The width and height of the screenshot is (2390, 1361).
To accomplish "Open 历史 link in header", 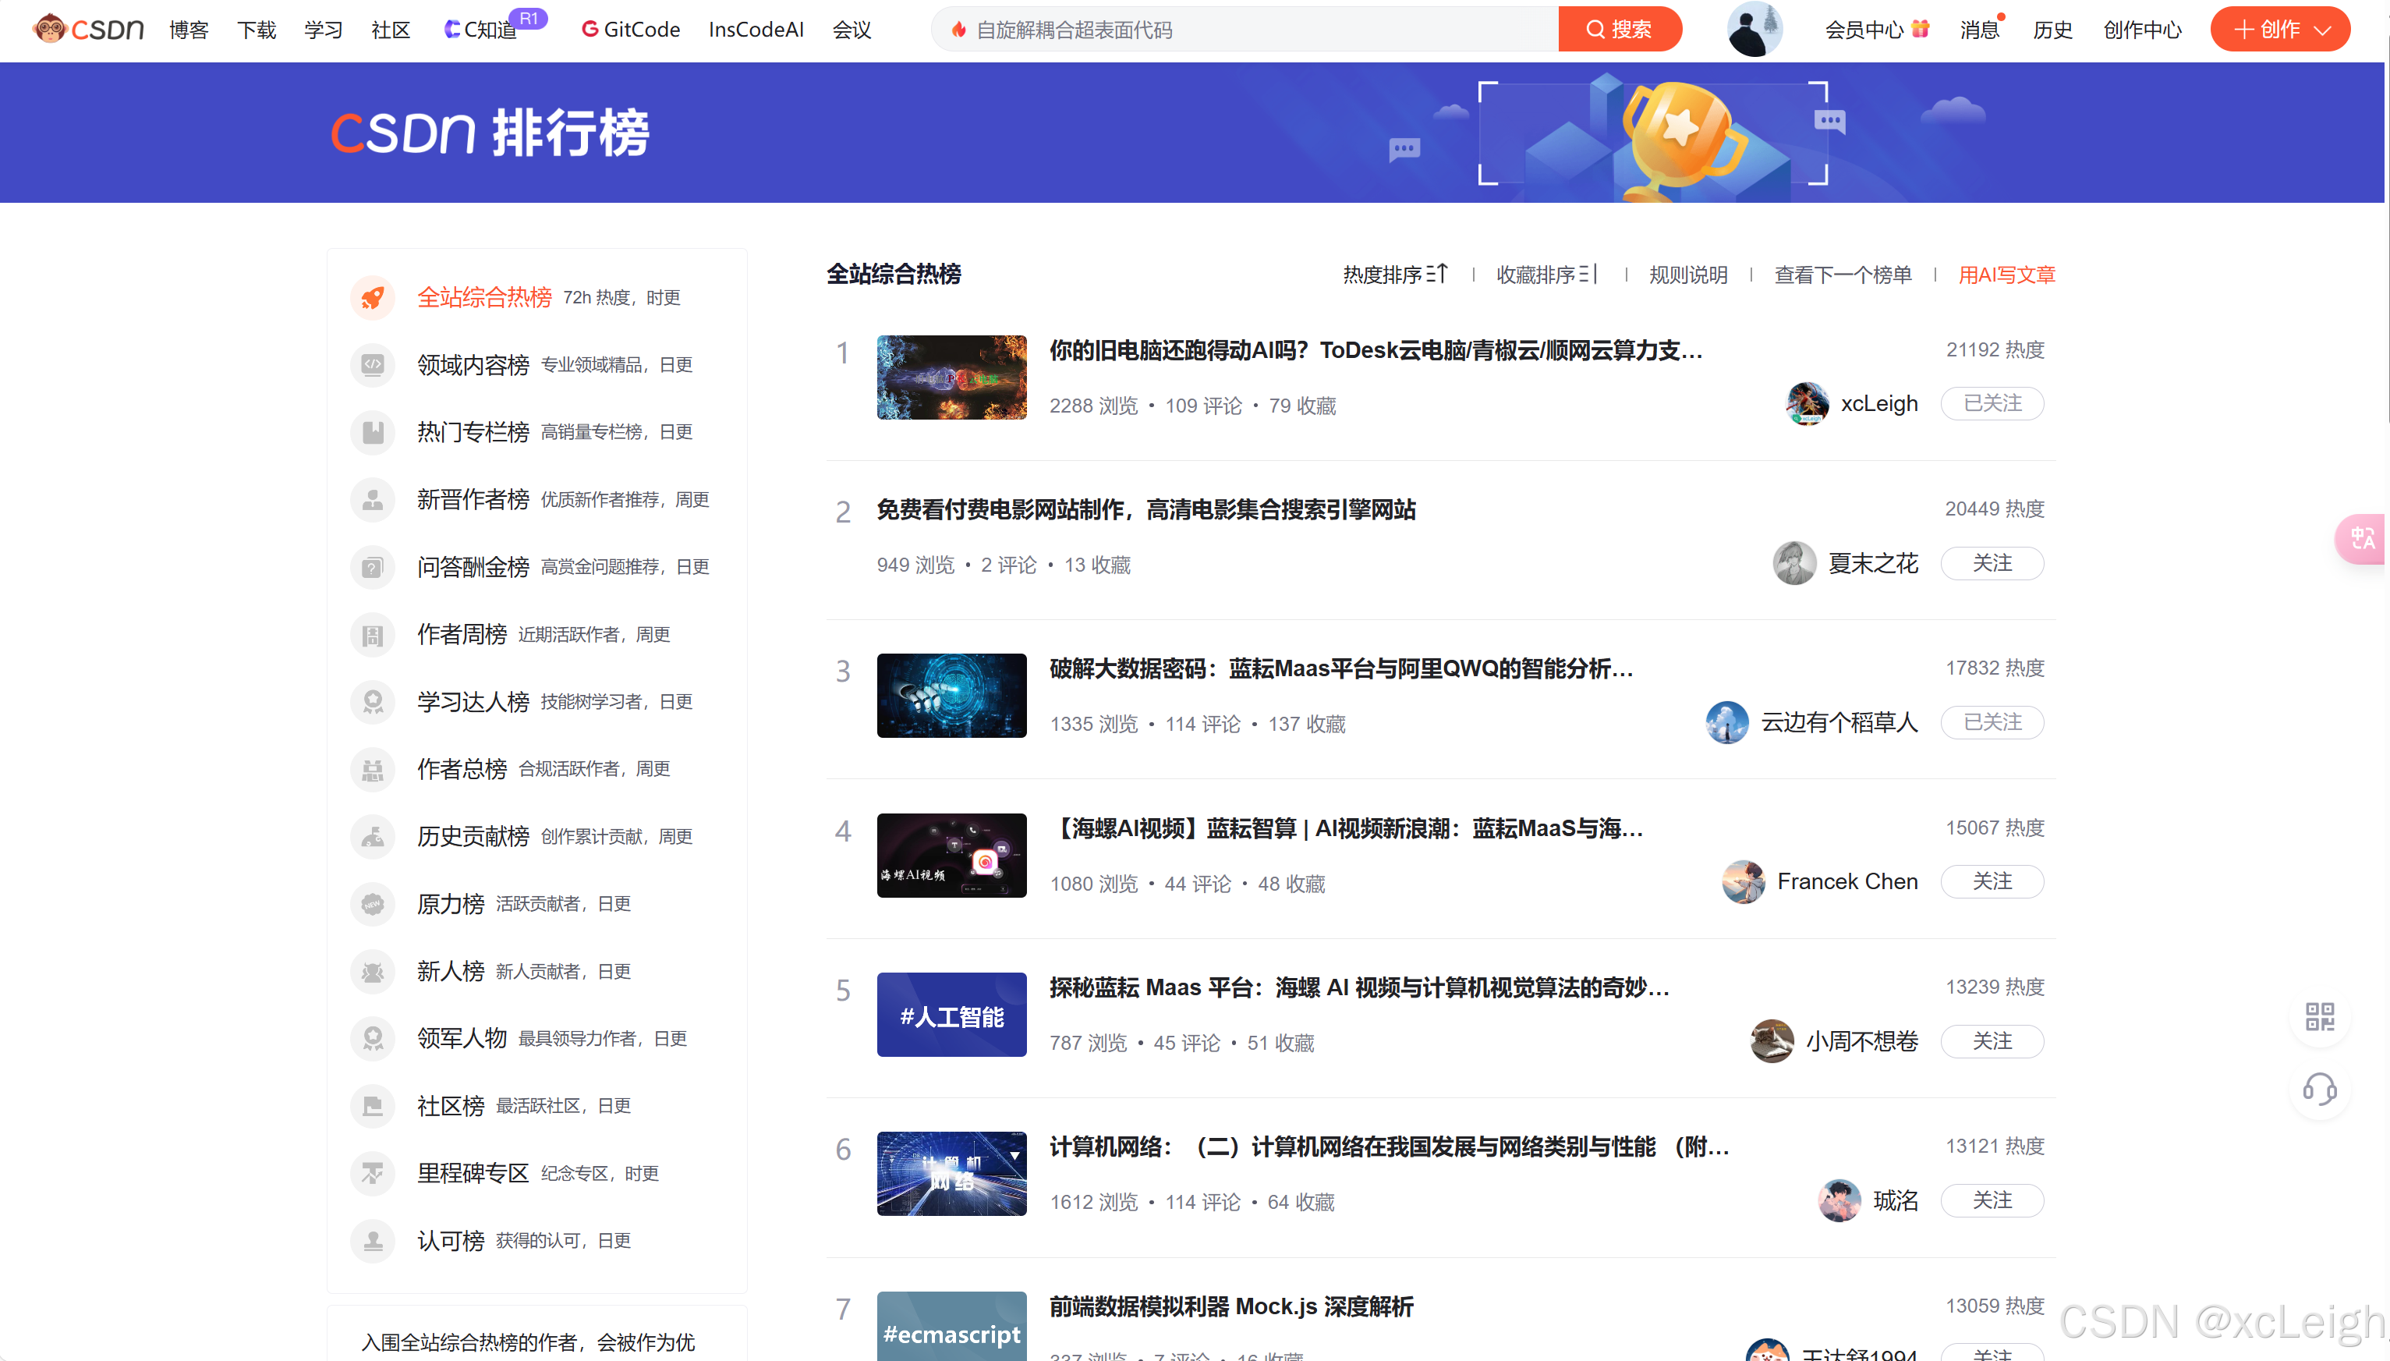I will tap(2052, 30).
